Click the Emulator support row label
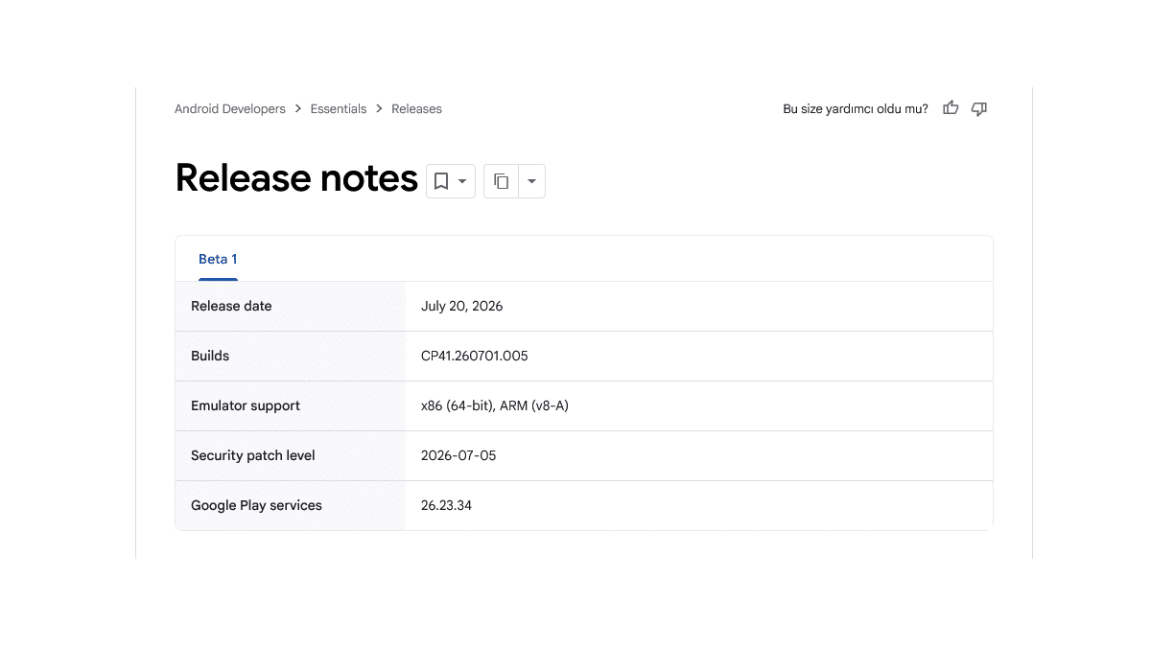The image size is (1151, 647). tap(246, 406)
